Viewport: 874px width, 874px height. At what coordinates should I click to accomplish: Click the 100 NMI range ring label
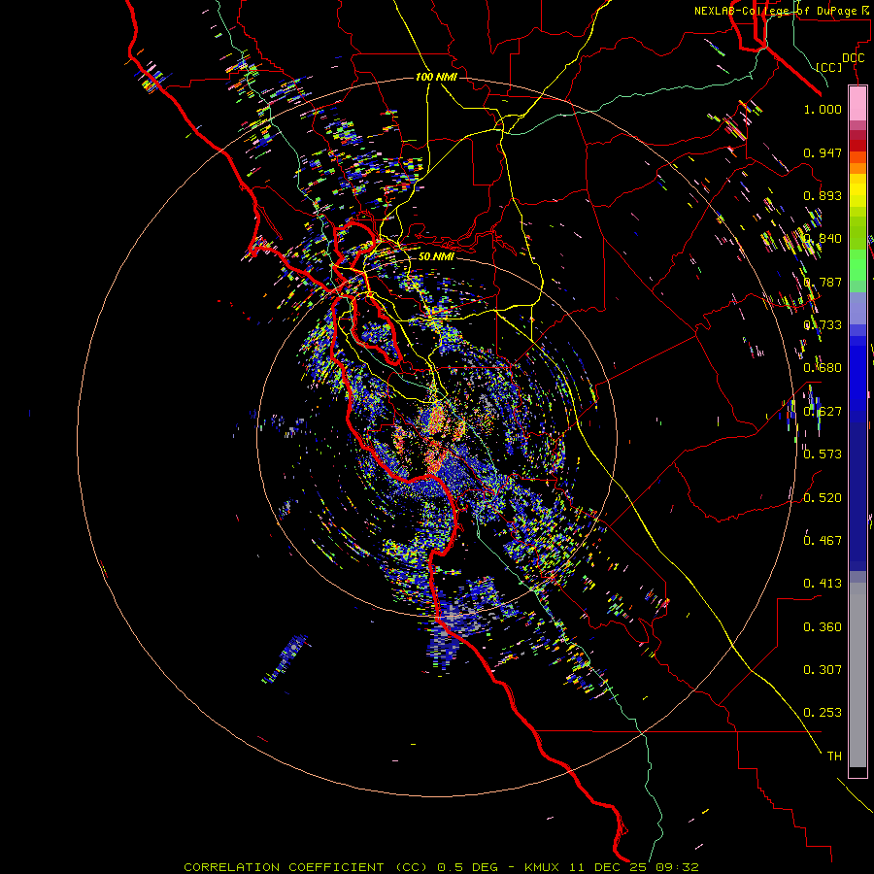436,77
